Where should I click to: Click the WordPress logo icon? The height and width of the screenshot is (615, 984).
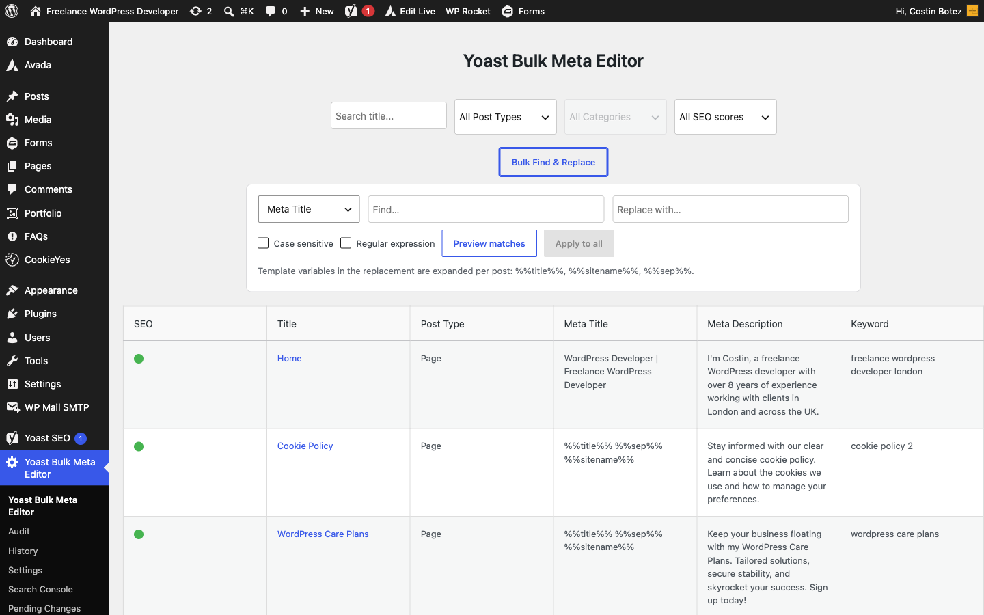(12, 11)
